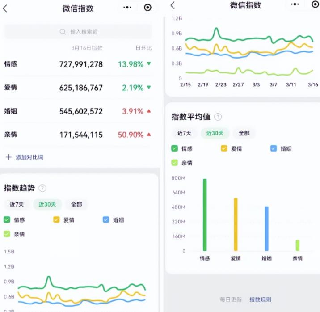The width and height of the screenshot is (320, 312).
Task: Tap the plus icon to add comparison word
Action: pos(8,157)
